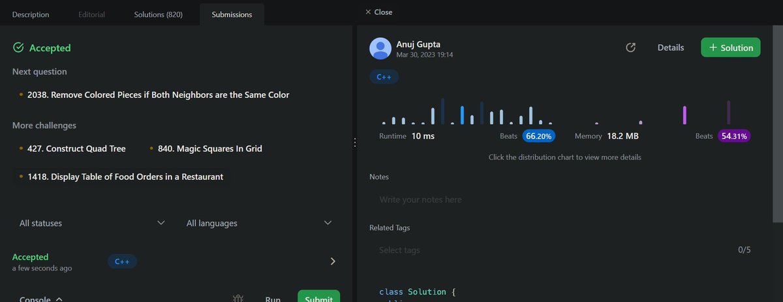
Task: Click the debug icon next to Run
Action: click(238, 299)
